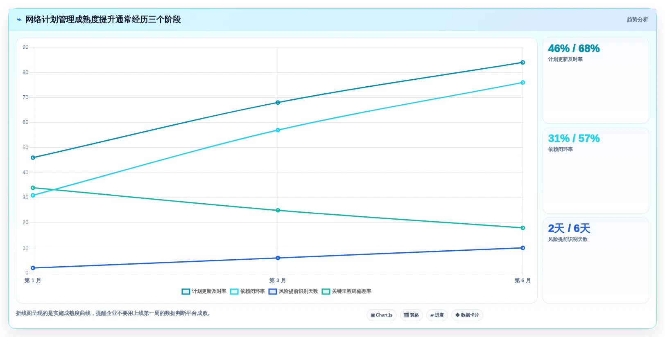The image size is (665, 337).
Task: Select the 风险提前识别天数 point at 第 6 月
Action: (x=522, y=248)
